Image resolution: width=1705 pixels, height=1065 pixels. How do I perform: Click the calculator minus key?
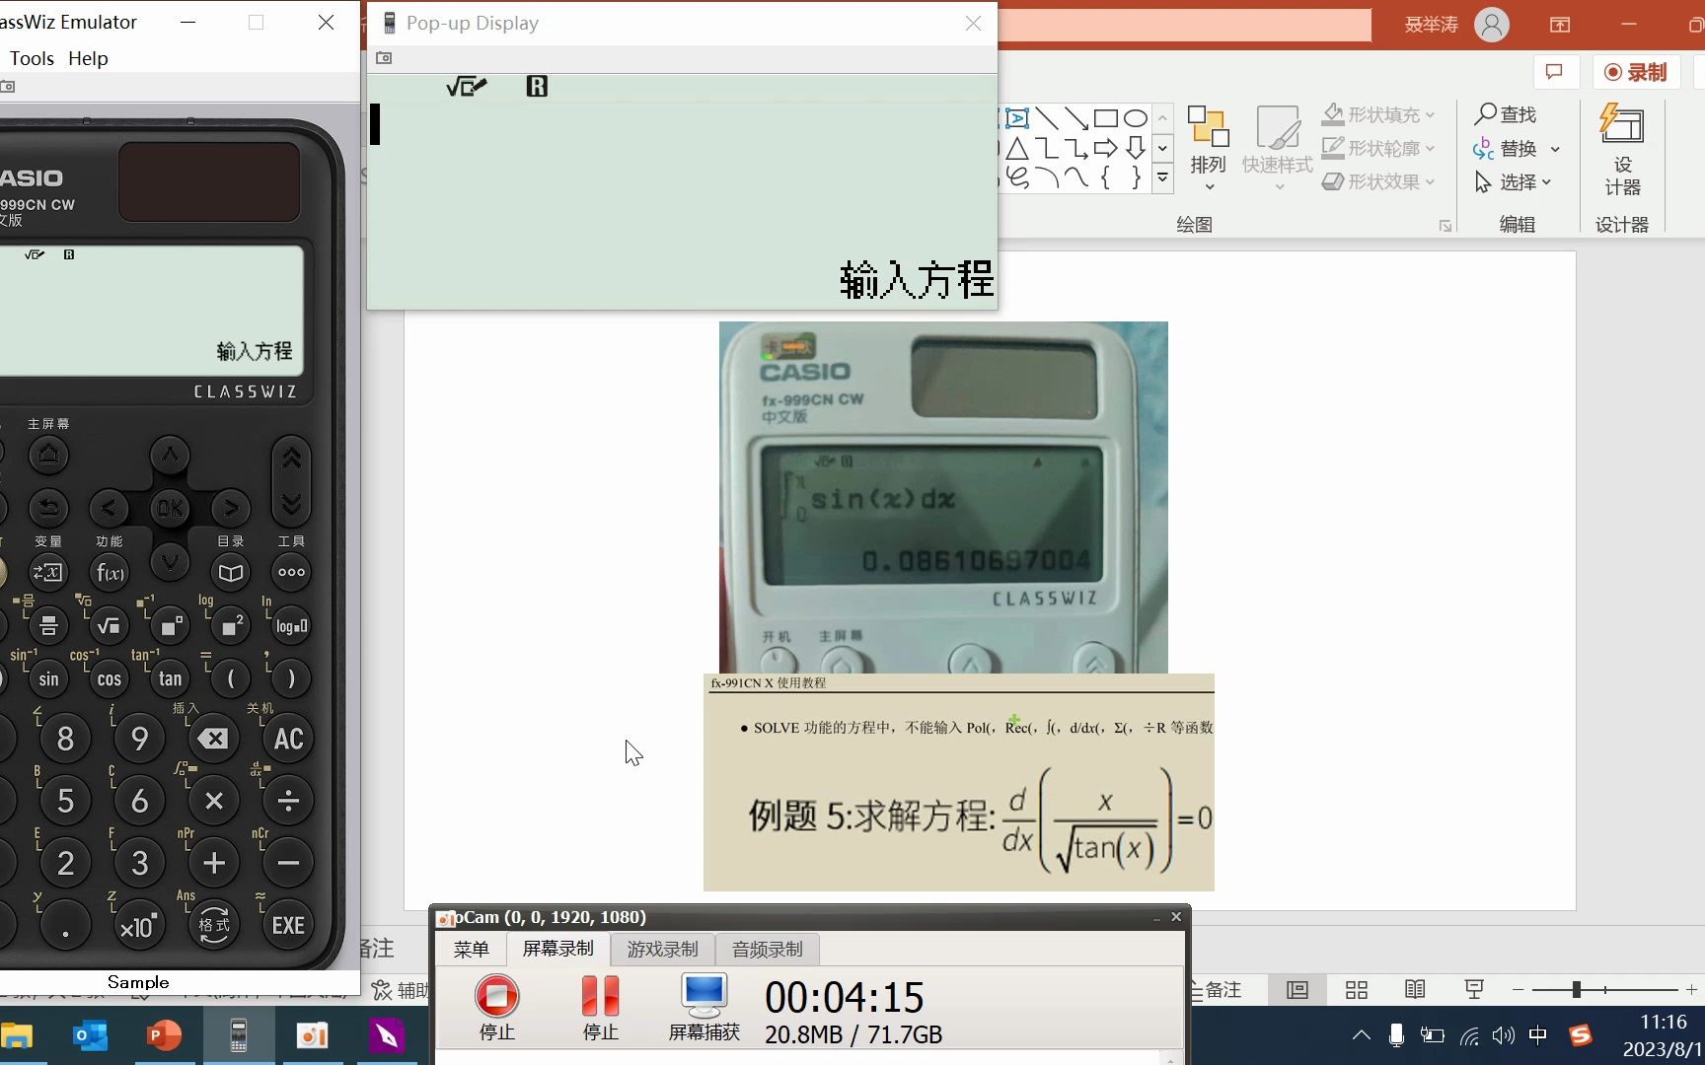click(288, 863)
